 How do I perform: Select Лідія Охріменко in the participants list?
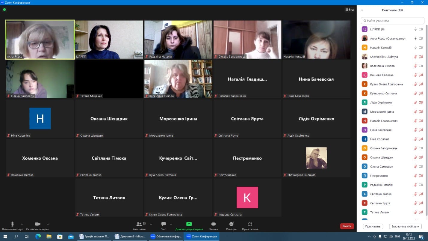point(392,103)
